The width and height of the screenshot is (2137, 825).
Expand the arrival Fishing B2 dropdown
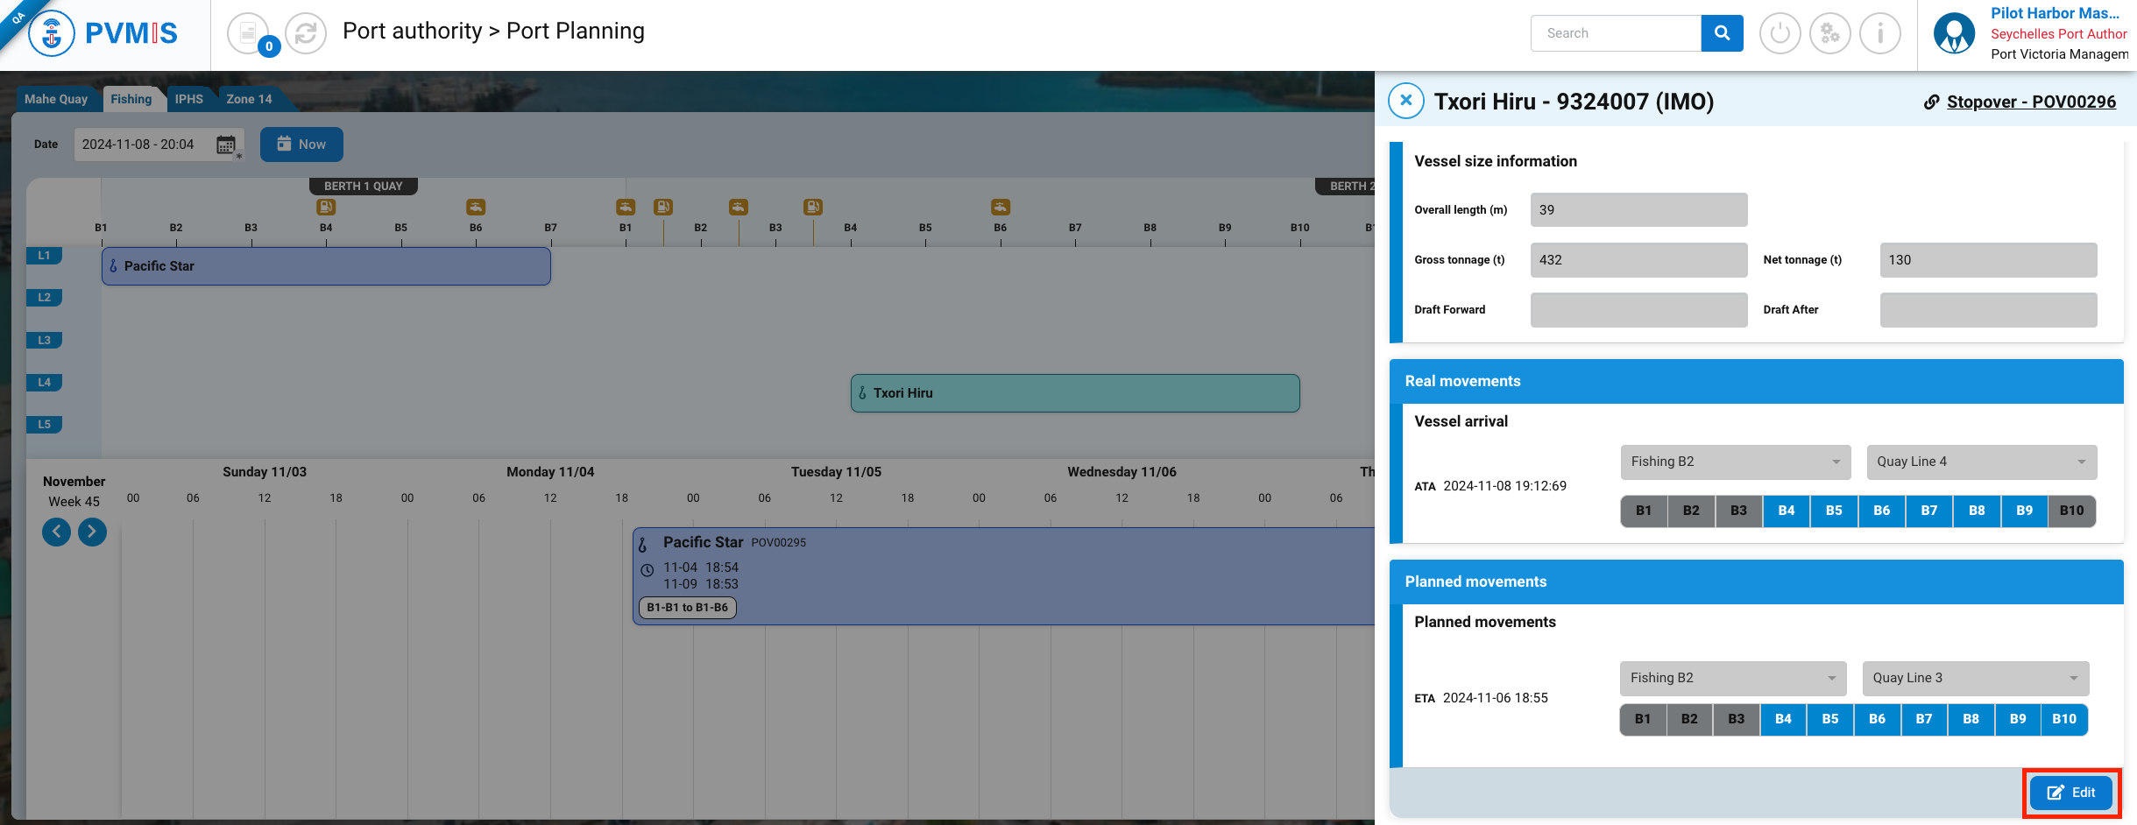[x=1735, y=462]
